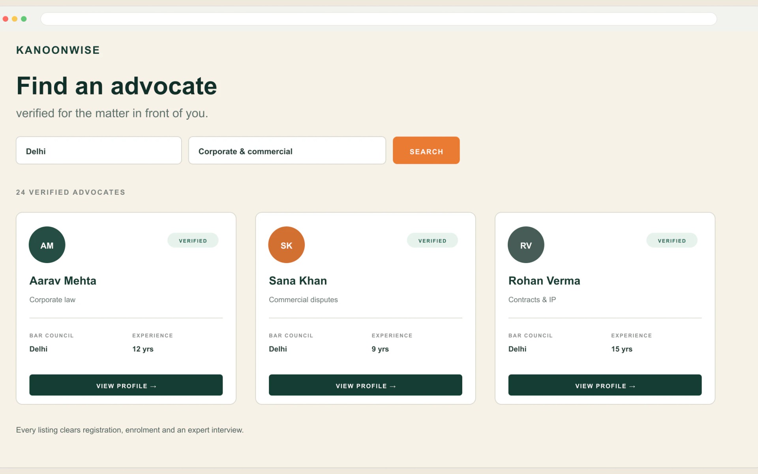758x474 pixels.
Task: Click Rohan Verma's VERIFIED badge
Action: pyautogui.click(x=672, y=241)
